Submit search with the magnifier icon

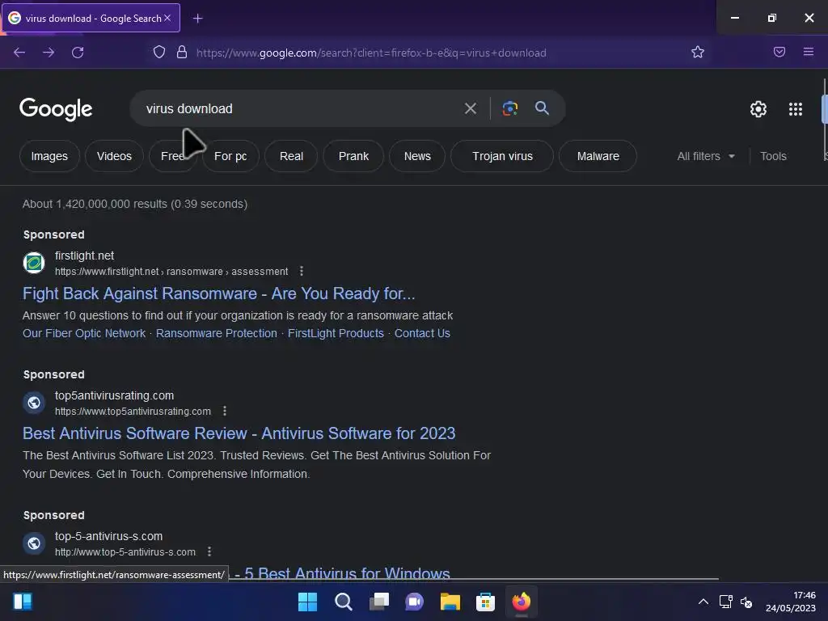click(x=542, y=108)
